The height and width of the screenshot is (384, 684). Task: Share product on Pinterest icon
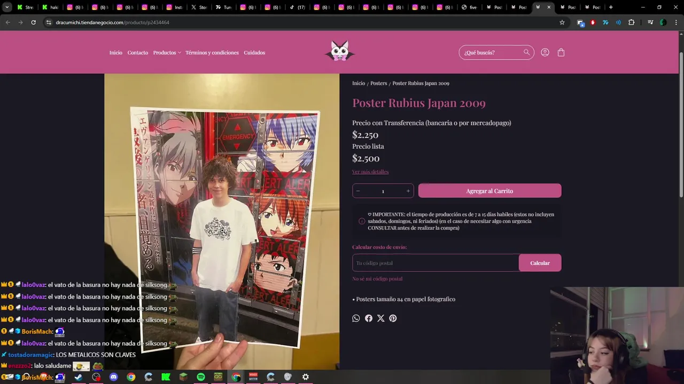(x=393, y=318)
